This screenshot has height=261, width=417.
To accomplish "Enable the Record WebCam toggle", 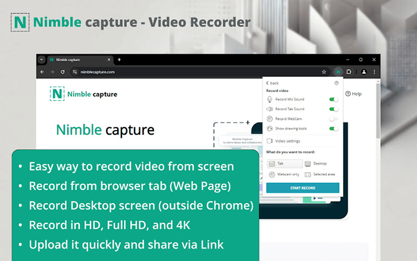I will click(x=334, y=119).
